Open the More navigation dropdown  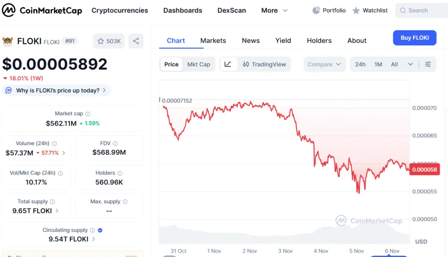tap(274, 10)
